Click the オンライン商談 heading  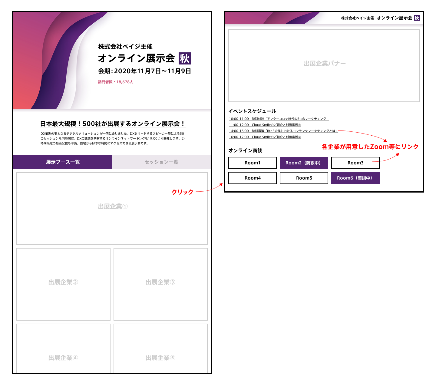[245, 150]
